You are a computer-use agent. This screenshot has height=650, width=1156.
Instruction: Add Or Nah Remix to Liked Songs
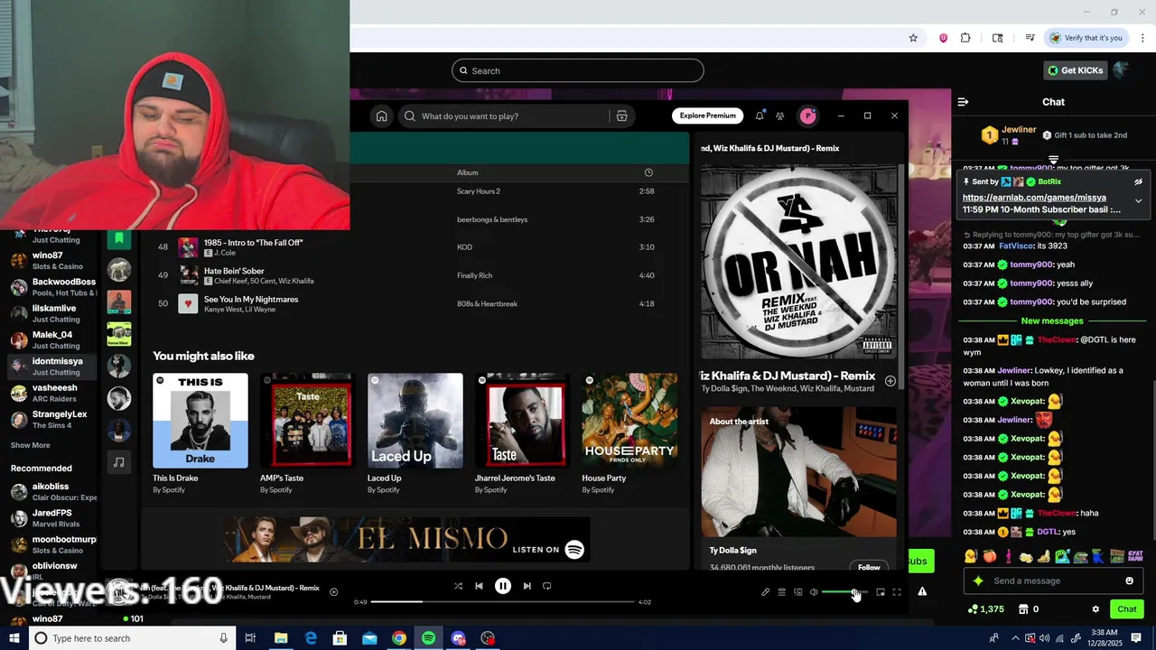[x=890, y=381]
